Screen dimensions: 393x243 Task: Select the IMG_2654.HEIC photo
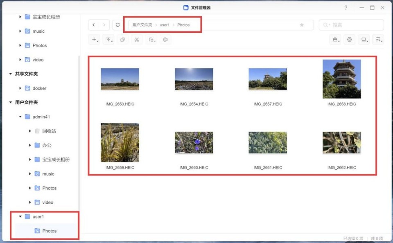194,79
